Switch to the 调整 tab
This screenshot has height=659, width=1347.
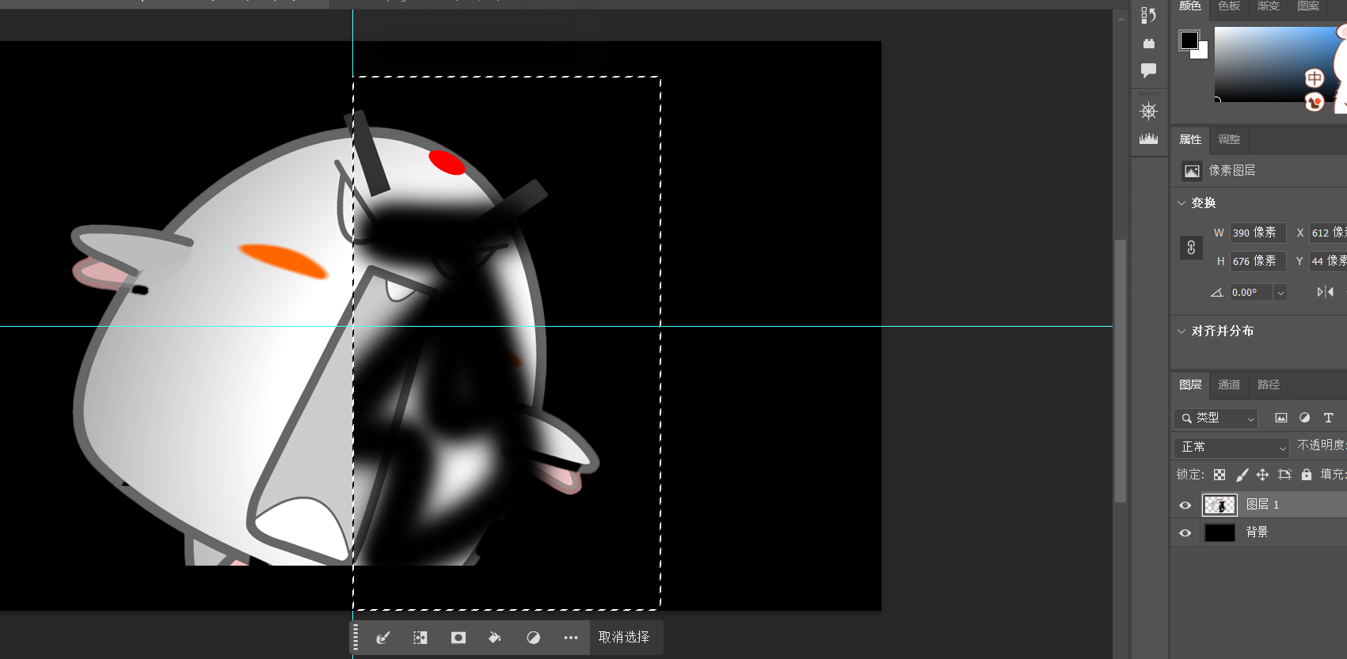pos(1229,139)
